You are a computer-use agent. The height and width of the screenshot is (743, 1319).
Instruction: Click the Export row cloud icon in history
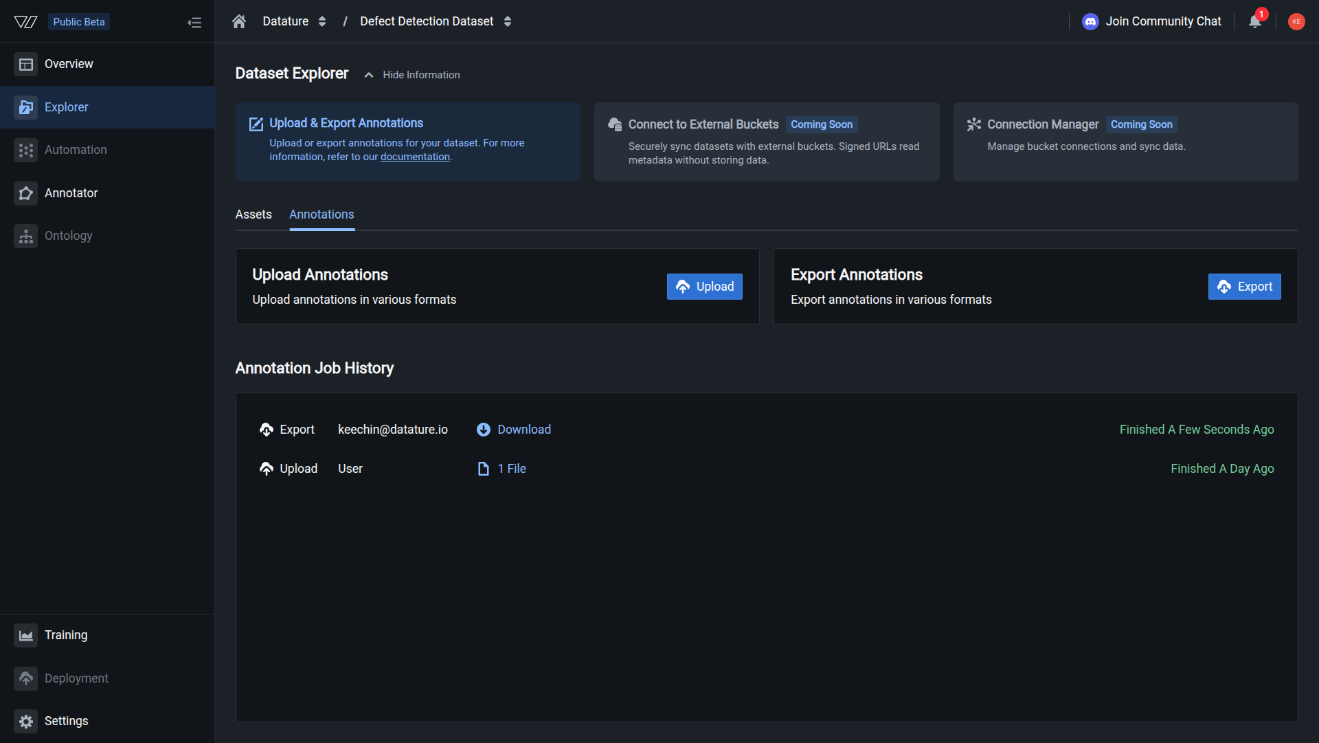click(x=267, y=430)
